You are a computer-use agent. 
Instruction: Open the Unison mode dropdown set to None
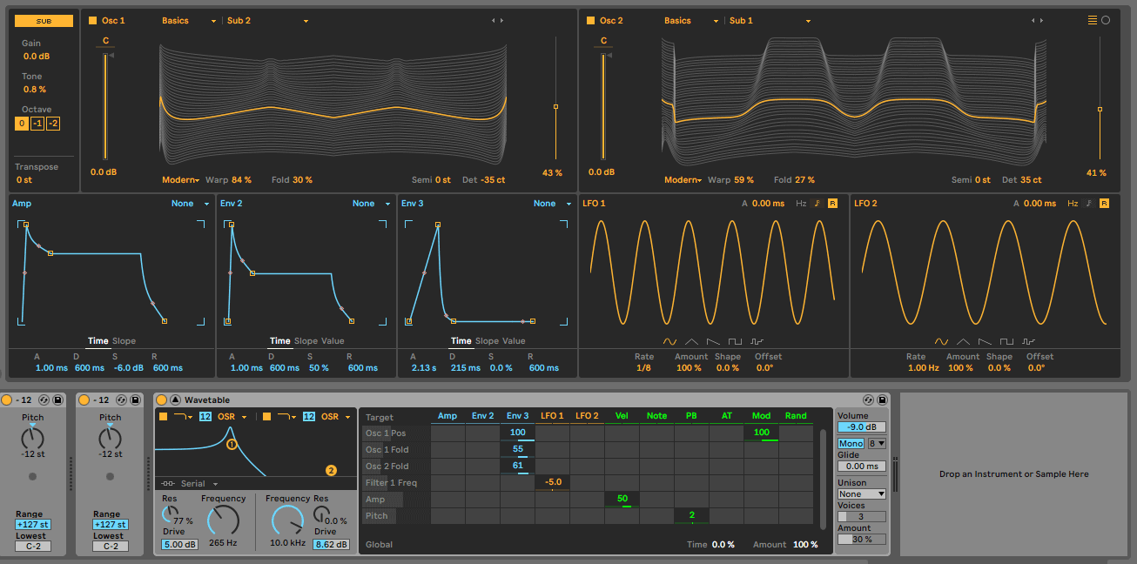(860, 493)
